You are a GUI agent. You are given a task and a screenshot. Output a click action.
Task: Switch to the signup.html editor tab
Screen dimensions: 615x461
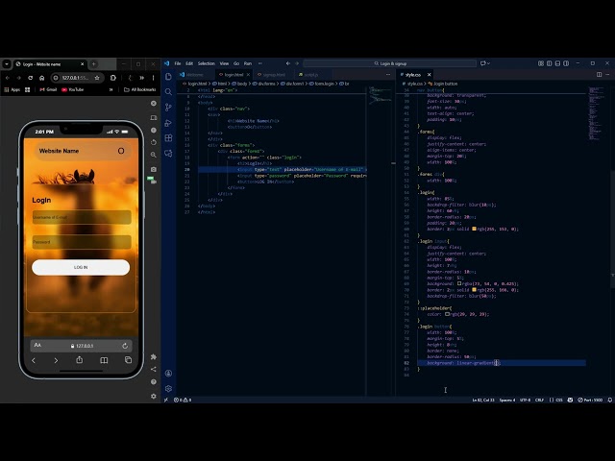[274, 74]
